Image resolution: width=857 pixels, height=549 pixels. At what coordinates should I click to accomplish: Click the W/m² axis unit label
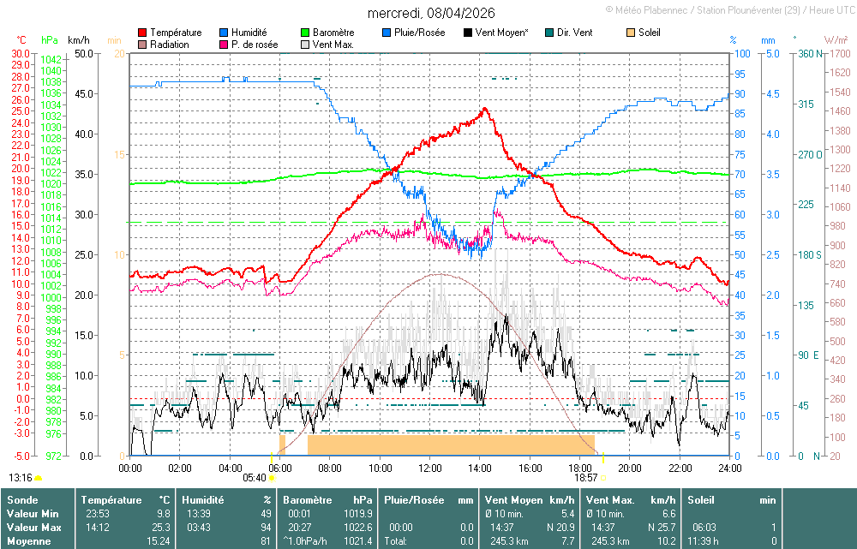(836, 40)
